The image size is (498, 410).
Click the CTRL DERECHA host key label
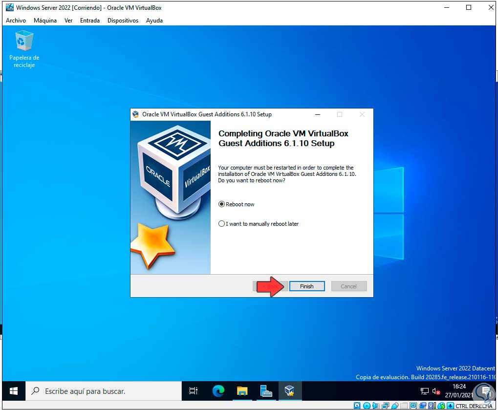click(x=474, y=406)
